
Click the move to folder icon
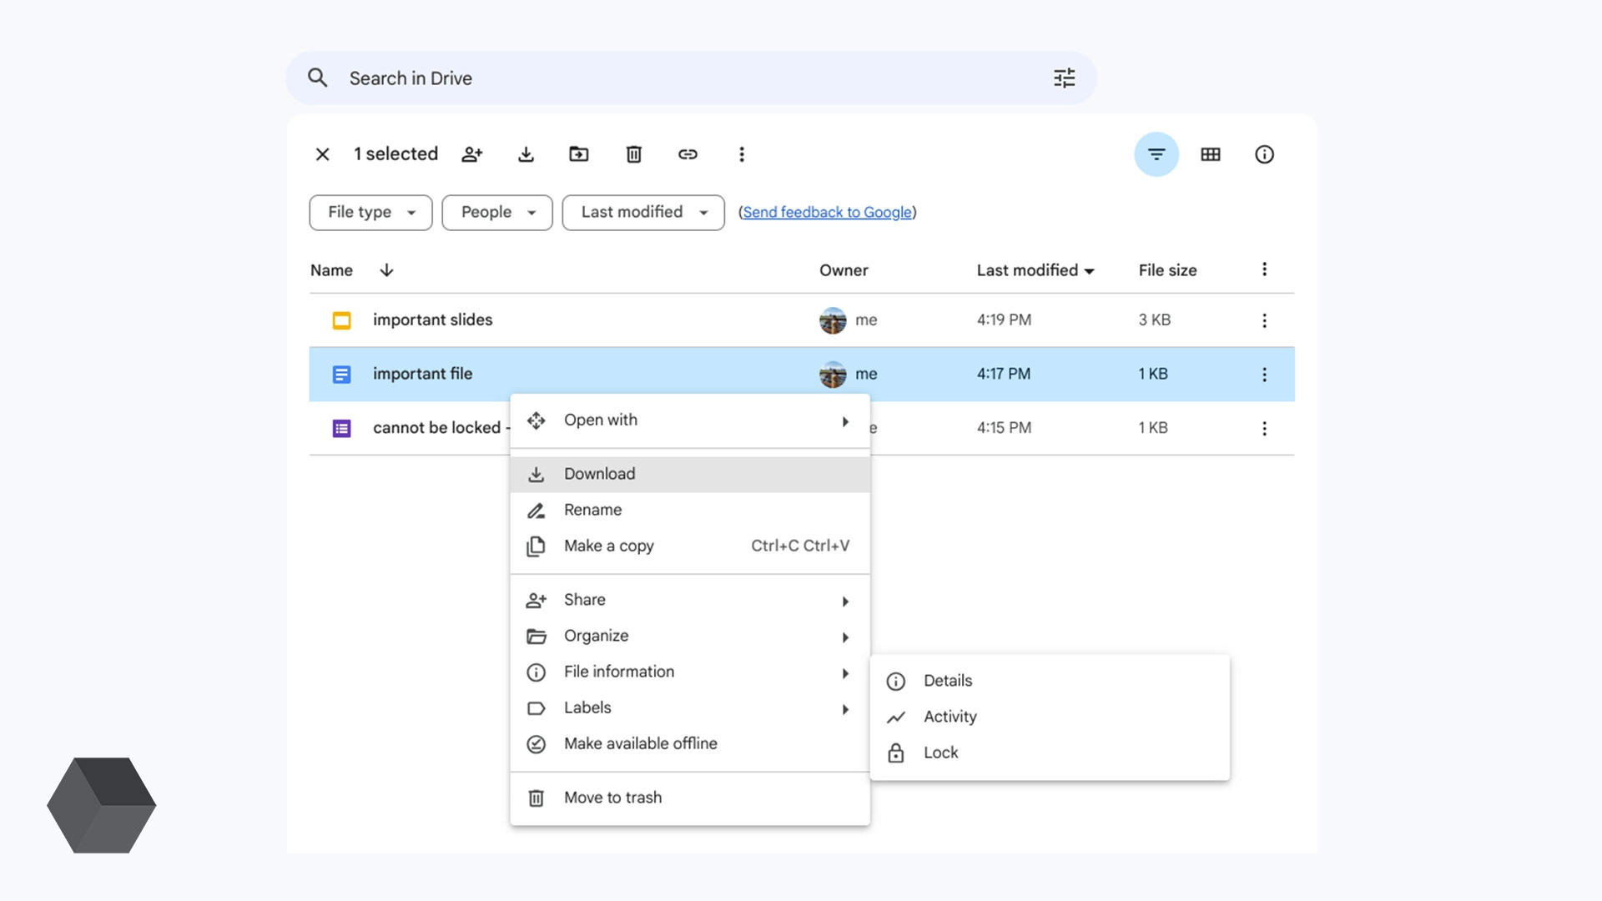(578, 154)
